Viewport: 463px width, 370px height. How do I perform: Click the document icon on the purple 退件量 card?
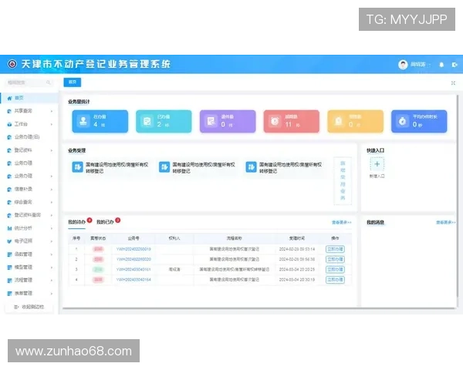[x=211, y=121]
